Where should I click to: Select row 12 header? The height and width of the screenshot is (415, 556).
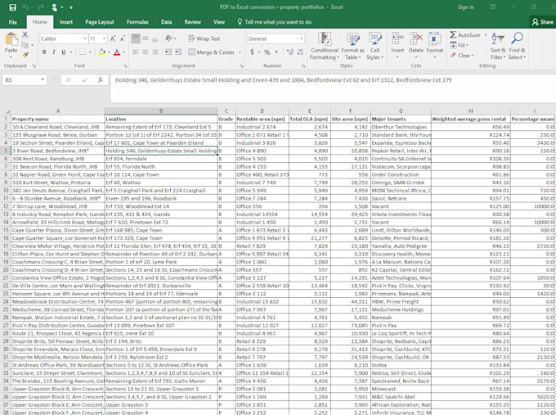coord(6,206)
